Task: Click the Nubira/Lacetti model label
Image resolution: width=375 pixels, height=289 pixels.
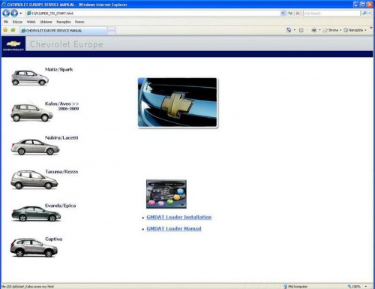Action: (x=61, y=137)
